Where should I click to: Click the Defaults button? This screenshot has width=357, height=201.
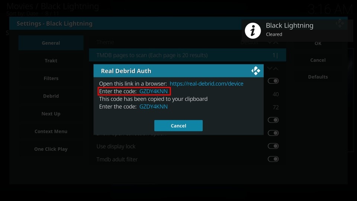coord(318,77)
